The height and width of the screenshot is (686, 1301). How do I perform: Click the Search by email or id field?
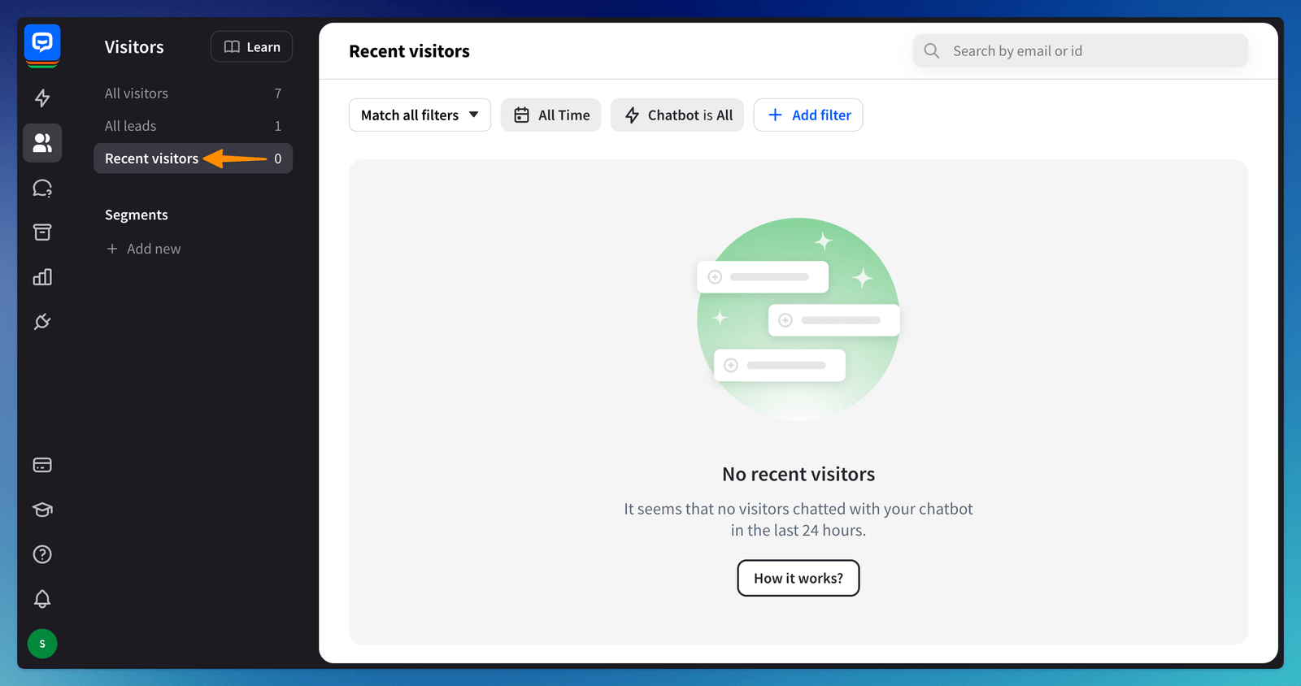[1090, 51]
